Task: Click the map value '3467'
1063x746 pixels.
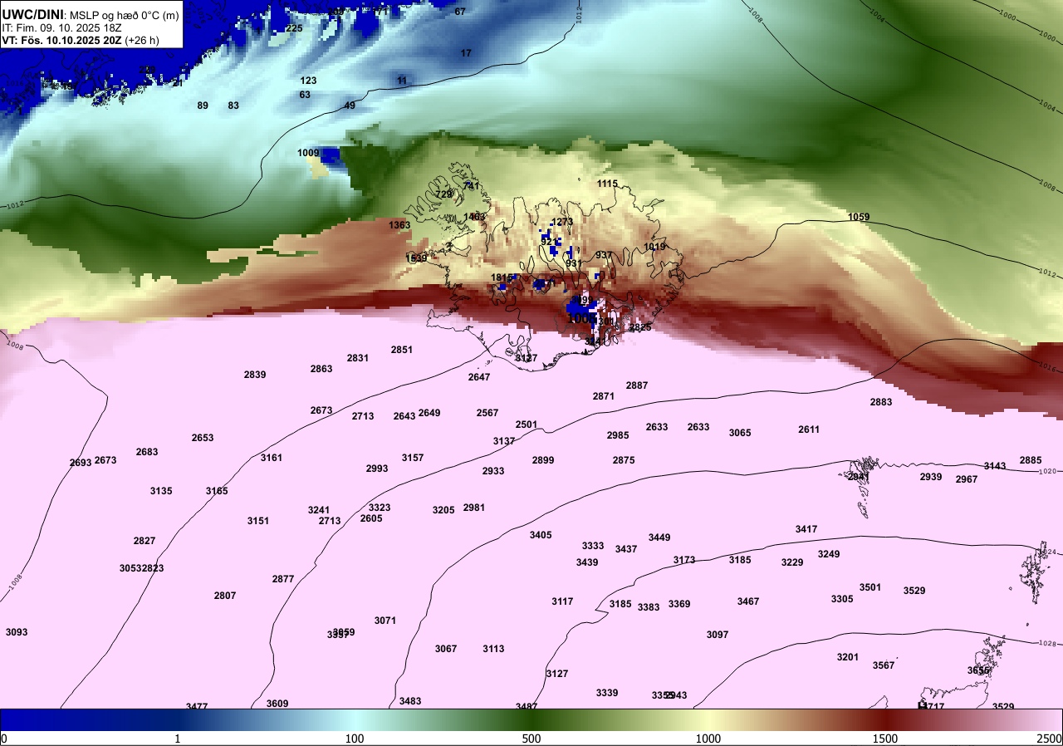Action: tap(748, 601)
